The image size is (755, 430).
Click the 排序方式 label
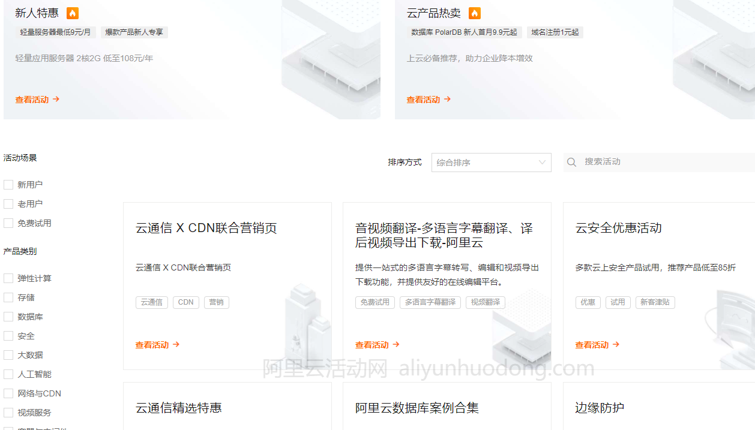click(x=405, y=163)
